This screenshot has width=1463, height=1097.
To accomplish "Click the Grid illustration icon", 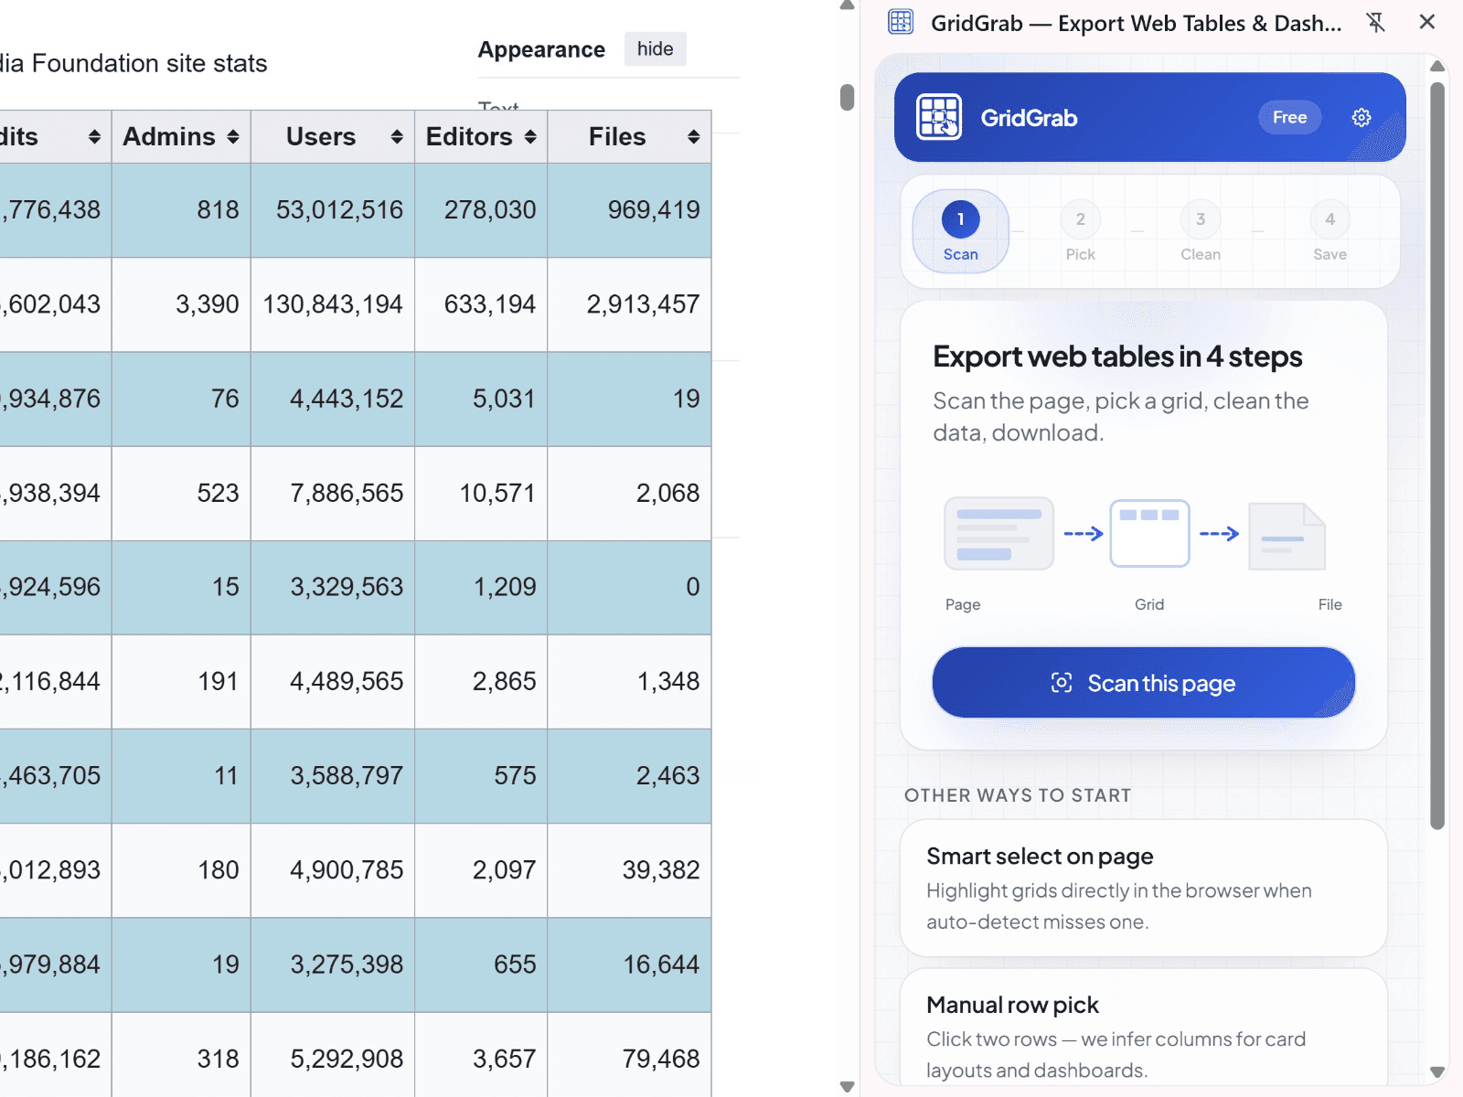I will (x=1149, y=534).
